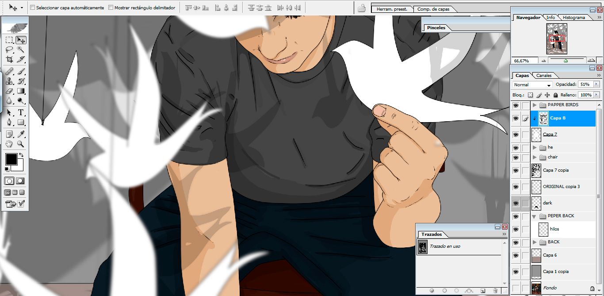Select the Hand tool
The width and height of the screenshot is (604, 296).
point(9,144)
